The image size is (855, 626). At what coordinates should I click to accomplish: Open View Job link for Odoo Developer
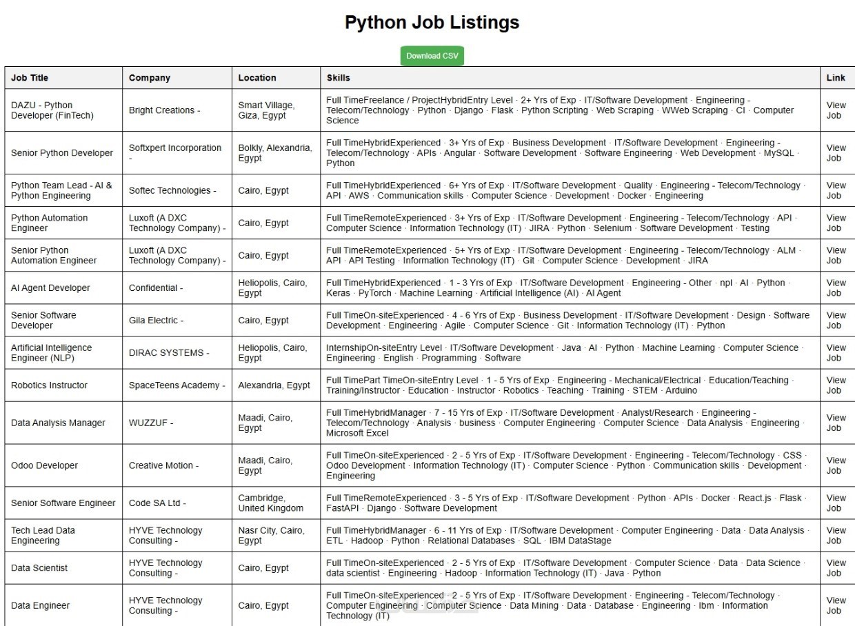pyautogui.click(x=836, y=465)
